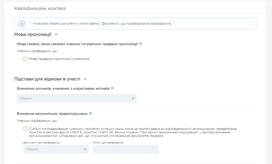This screenshot has height=164, width=272.
Task: Collapse "Мова пропозиції" section using its chevron
Action: [56, 34]
